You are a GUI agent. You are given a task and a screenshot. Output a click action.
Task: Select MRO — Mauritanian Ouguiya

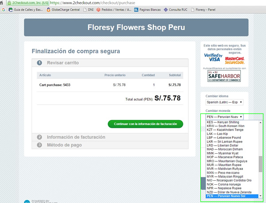point(232,161)
